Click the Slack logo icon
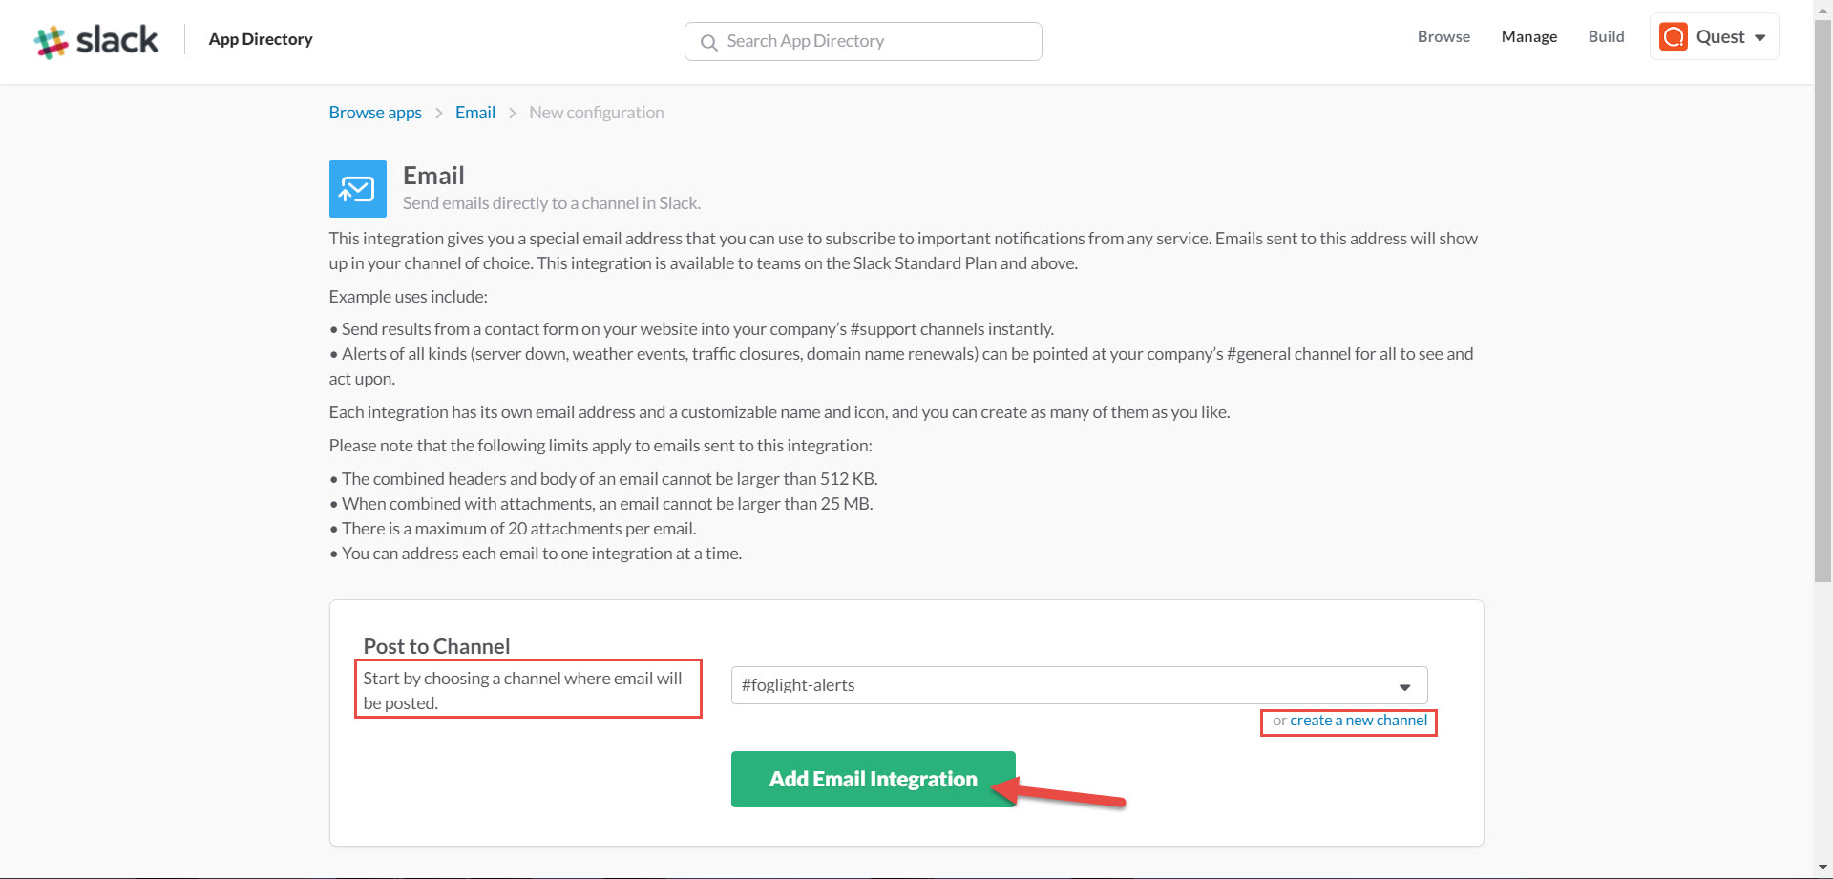The width and height of the screenshot is (1833, 879). tap(52, 41)
